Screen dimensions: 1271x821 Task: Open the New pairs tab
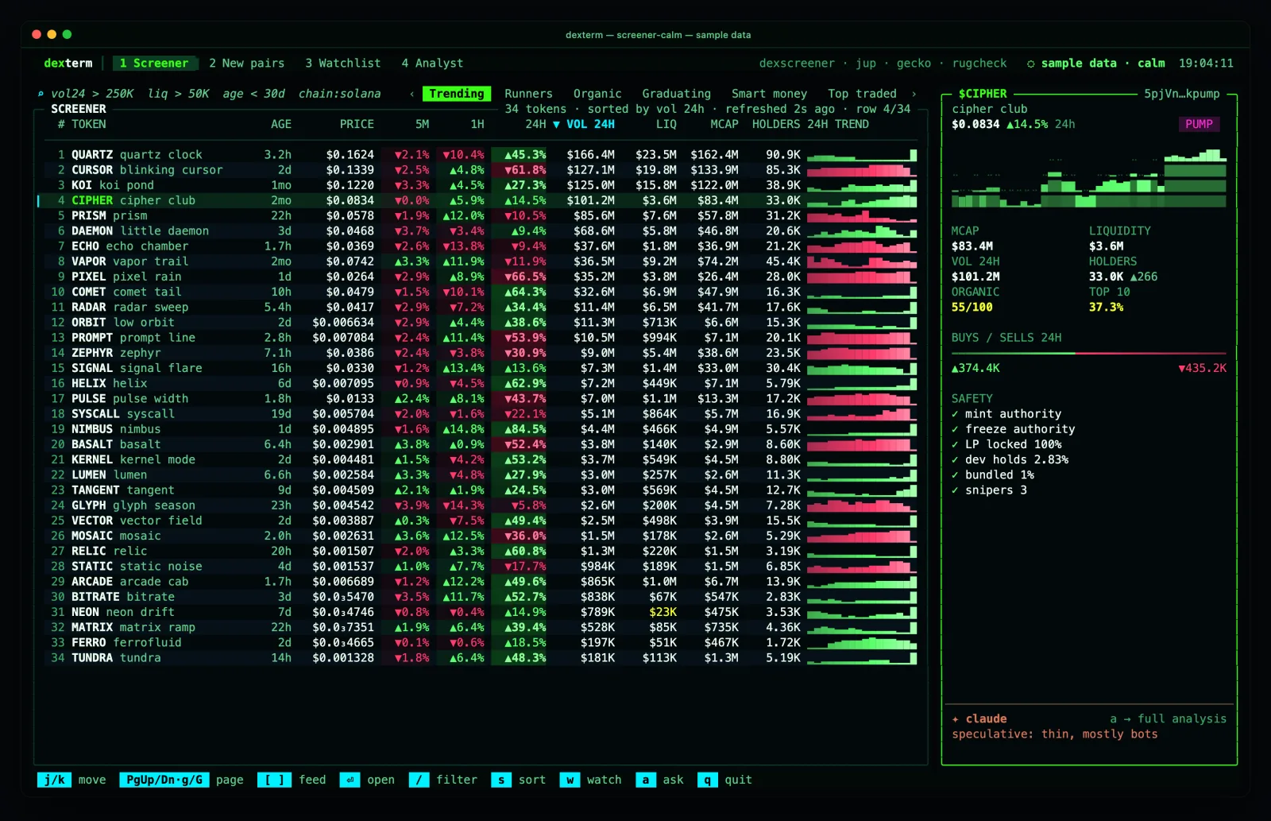[x=246, y=63]
